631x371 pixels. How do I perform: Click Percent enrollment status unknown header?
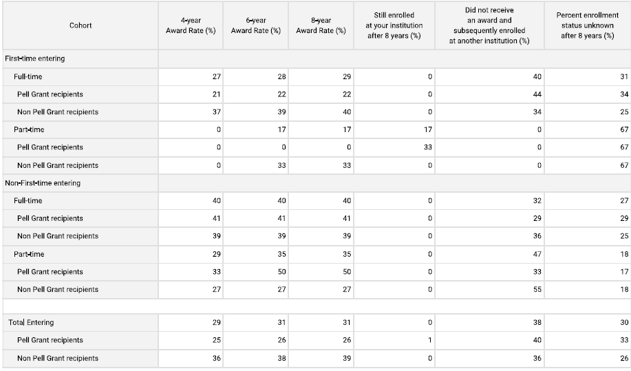[x=587, y=25]
